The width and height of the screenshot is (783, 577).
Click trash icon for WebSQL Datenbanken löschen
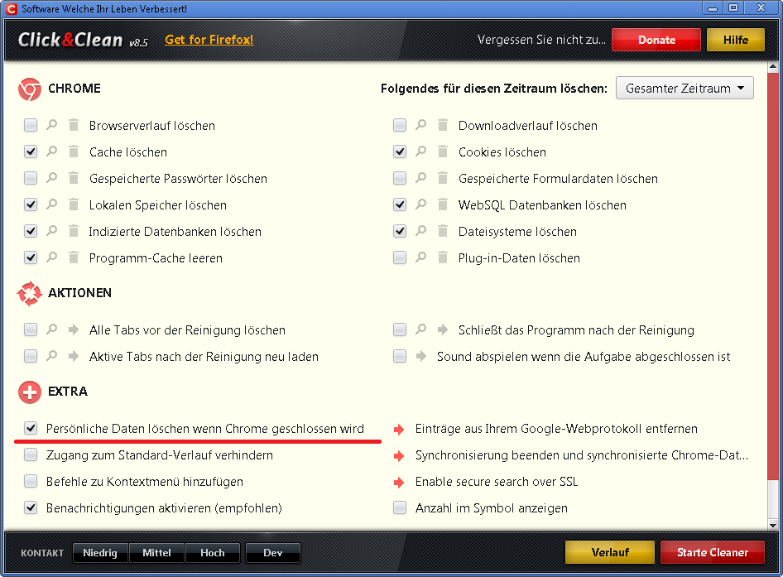[443, 204]
